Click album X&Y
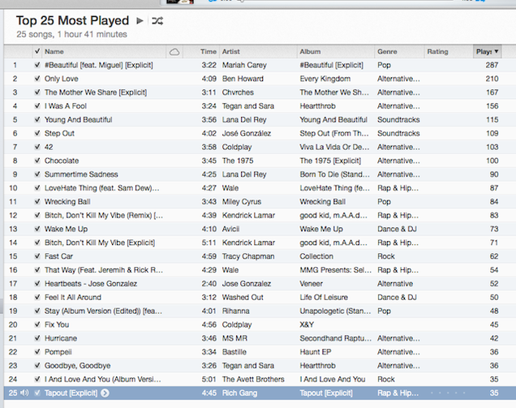Image resolution: width=516 pixels, height=408 pixels. click(307, 324)
